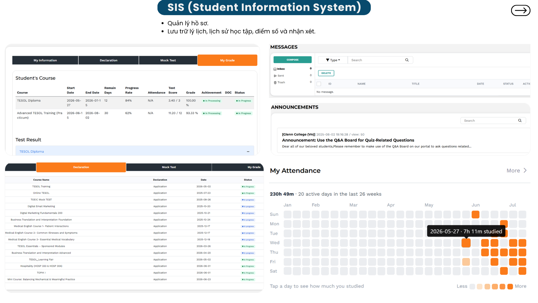This screenshot has height=303, width=538.
Task: Click the TOEIC Mock TEST declaration row
Action: pyautogui.click(x=134, y=200)
